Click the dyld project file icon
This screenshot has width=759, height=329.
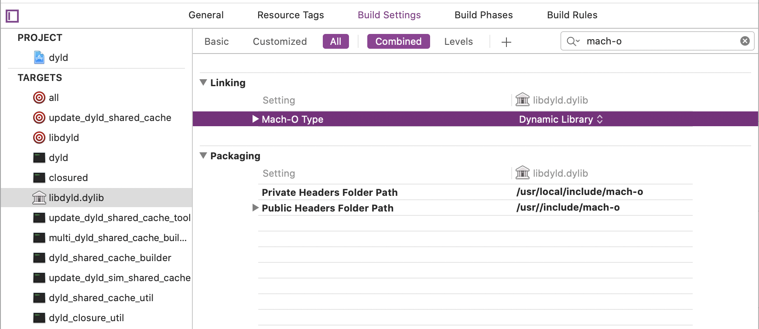point(39,57)
